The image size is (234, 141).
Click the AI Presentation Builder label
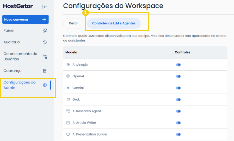click(x=90, y=134)
